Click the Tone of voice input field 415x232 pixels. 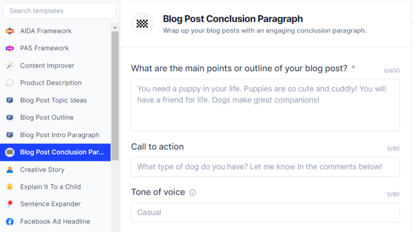pos(265,212)
